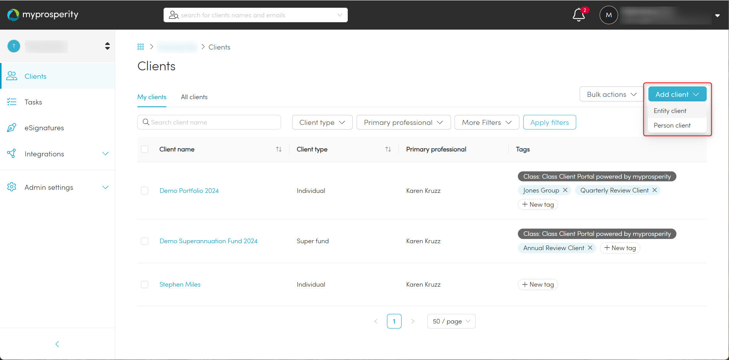Click the M user avatar
Viewport: 729px width, 360px height.
point(608,15)
